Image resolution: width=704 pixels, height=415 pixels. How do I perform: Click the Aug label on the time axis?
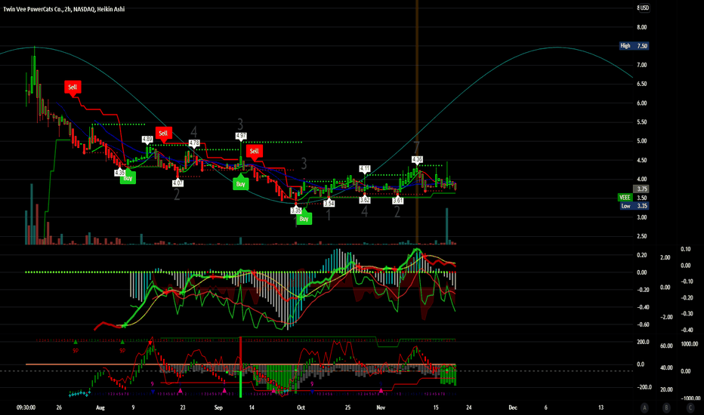[100, 407]
